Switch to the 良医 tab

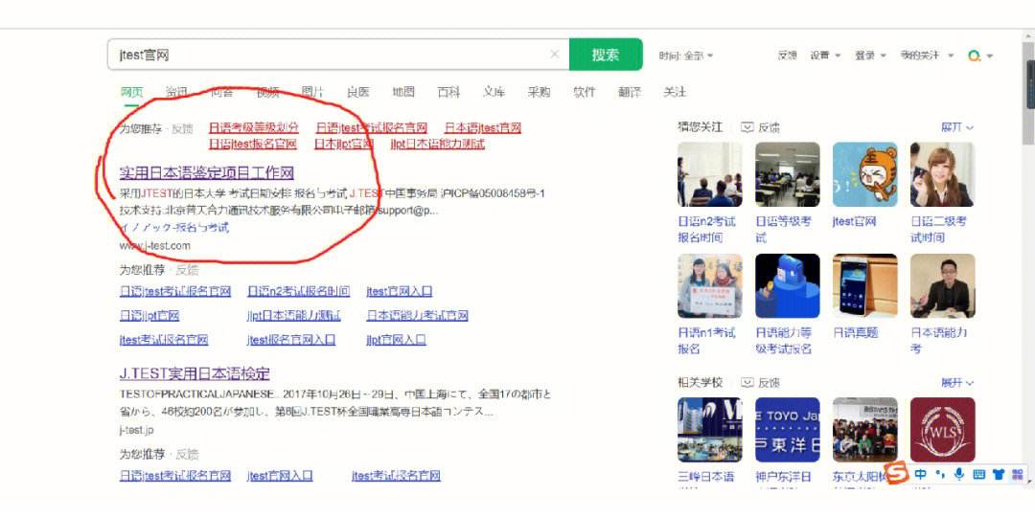click(357, 92)
